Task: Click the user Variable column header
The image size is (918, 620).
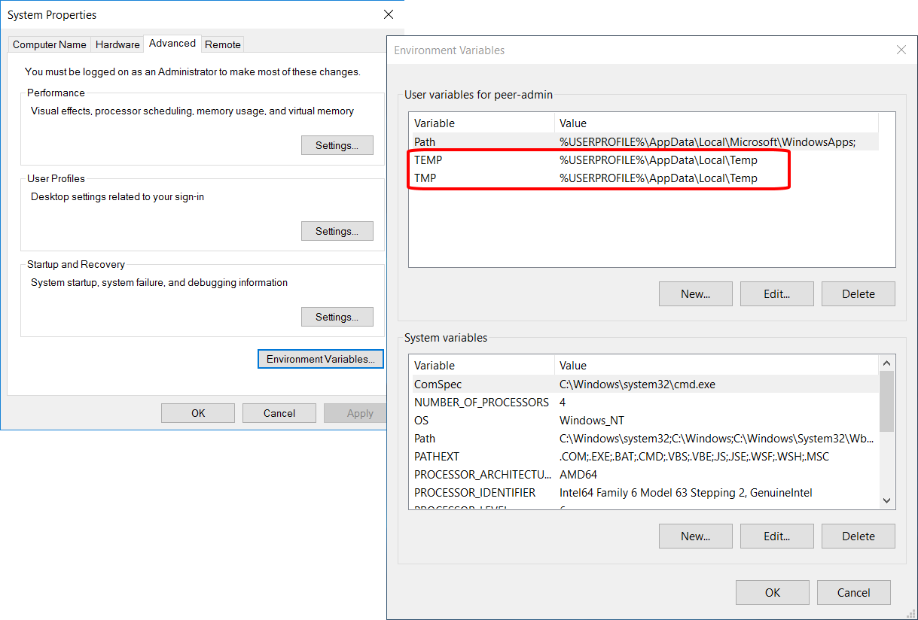Action: [482, 123]
